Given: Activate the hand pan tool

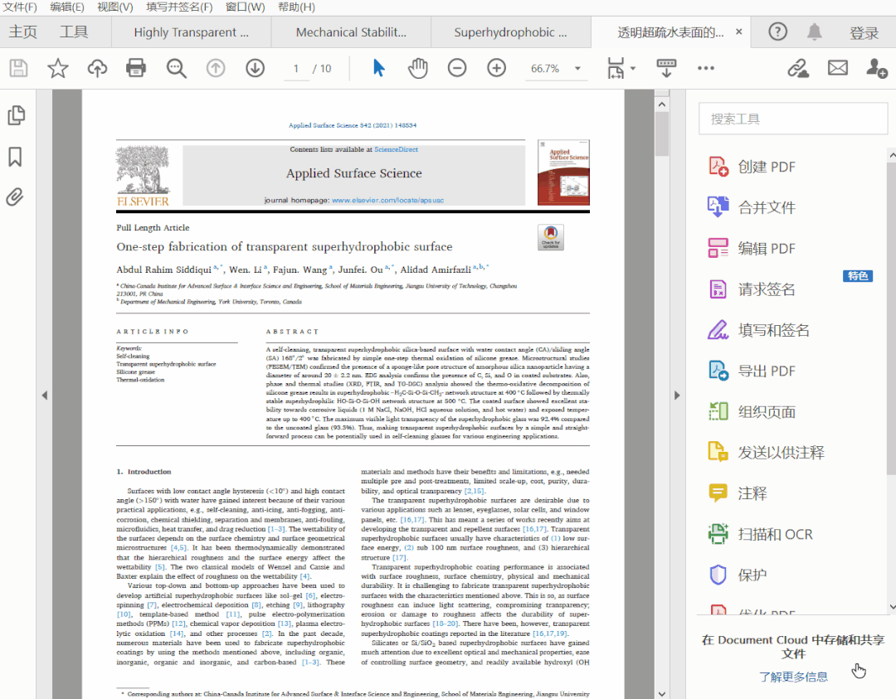Looking at the screenshot, I should point(417,68).
